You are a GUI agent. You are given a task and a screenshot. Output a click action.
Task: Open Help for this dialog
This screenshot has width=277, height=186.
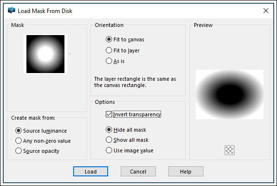(x=186, y=172)
